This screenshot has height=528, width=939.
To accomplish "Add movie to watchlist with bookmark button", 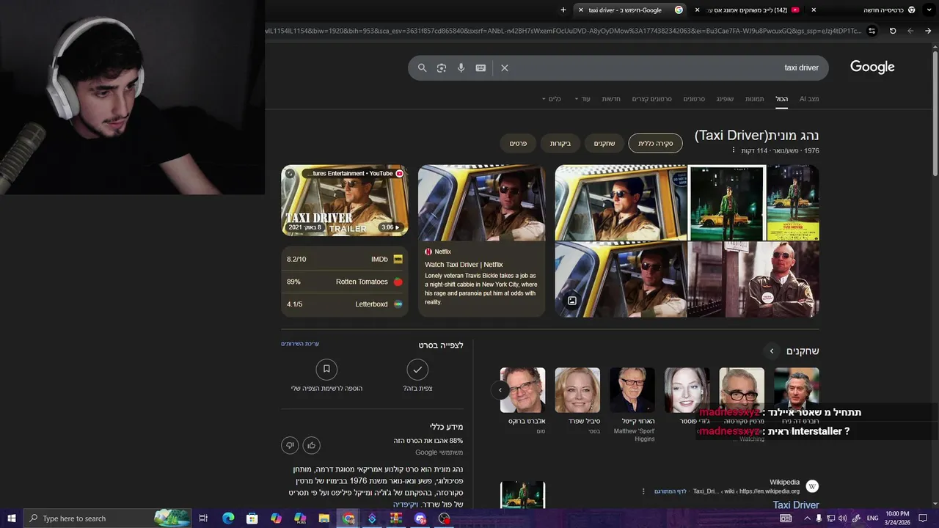I will click(326, 369).
